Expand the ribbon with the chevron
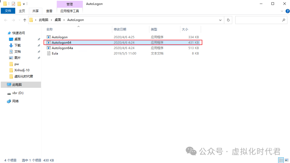Screen dimensions: 290x163 click(x=282, y=11)
